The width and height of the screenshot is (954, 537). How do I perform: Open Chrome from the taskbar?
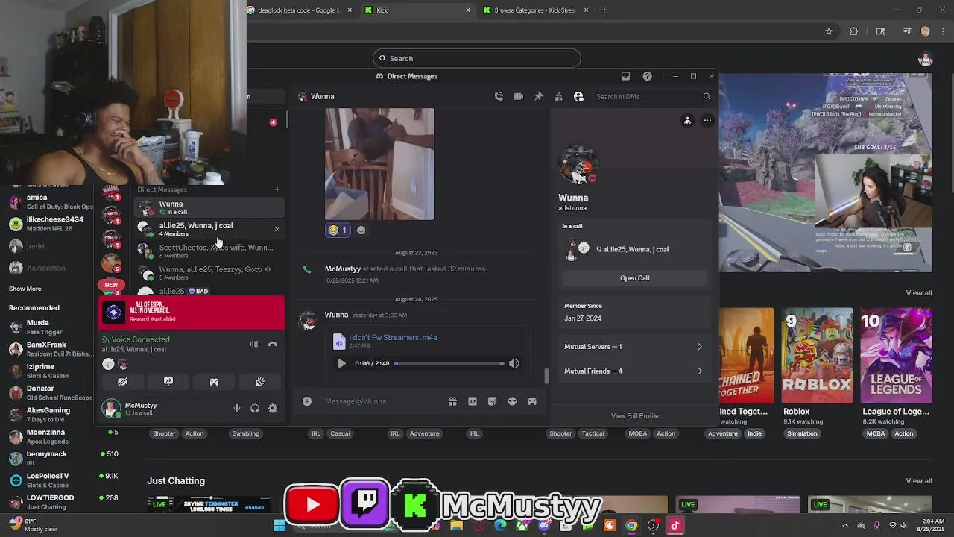pyautogui.click(x=631, y=525)
